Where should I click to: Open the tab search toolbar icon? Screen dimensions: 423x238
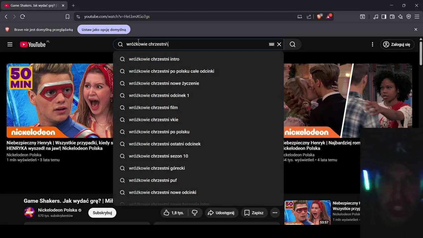pos(363,17)
